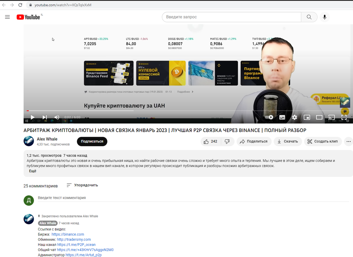Click the 'Alex Whale' comment author badge

pyautogui.click(x=48, y=223)
